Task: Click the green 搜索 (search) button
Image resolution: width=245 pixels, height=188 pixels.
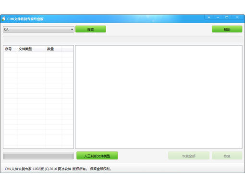Action: click(x=91, y=29)
